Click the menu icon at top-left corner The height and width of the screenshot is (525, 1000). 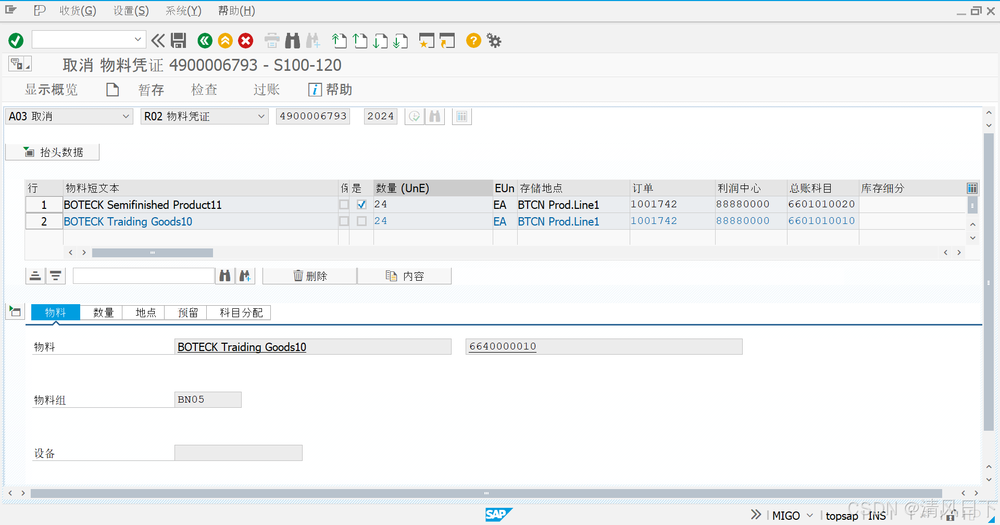point(11,10)
